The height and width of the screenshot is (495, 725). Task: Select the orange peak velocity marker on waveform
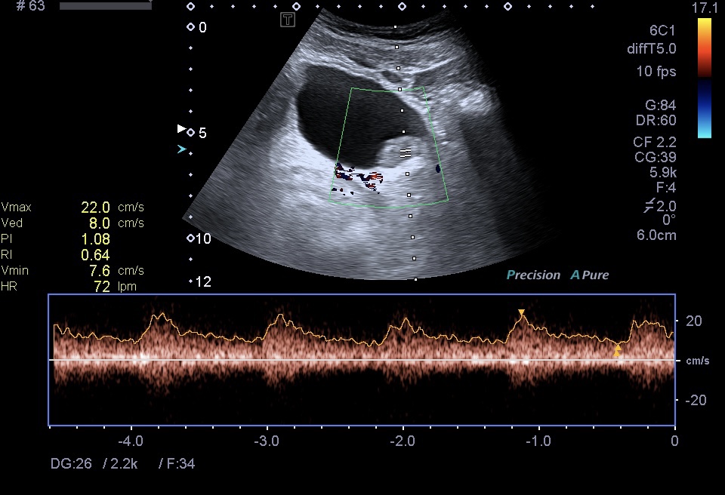(520, 312)
